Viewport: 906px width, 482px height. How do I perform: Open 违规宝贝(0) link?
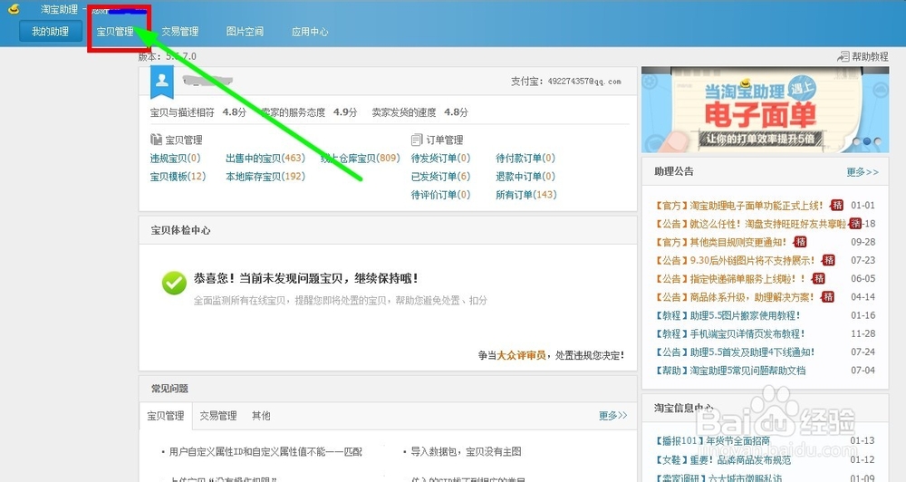(x=175, y=158)
